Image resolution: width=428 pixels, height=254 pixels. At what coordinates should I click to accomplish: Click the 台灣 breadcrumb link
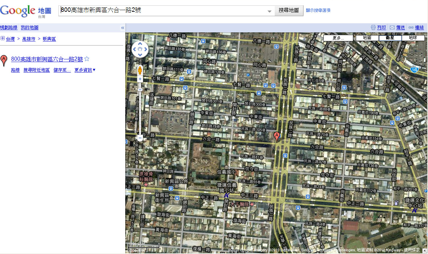(10, 39)
